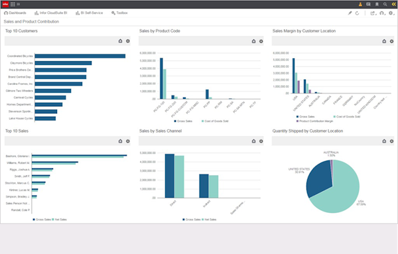The height and width of the screenshot is (254, 398).
Task: Collapse panel with yellow double chevron
Action: coord(393,4)
